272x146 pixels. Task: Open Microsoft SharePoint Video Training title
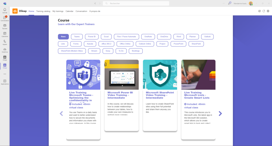click(160, 95)
